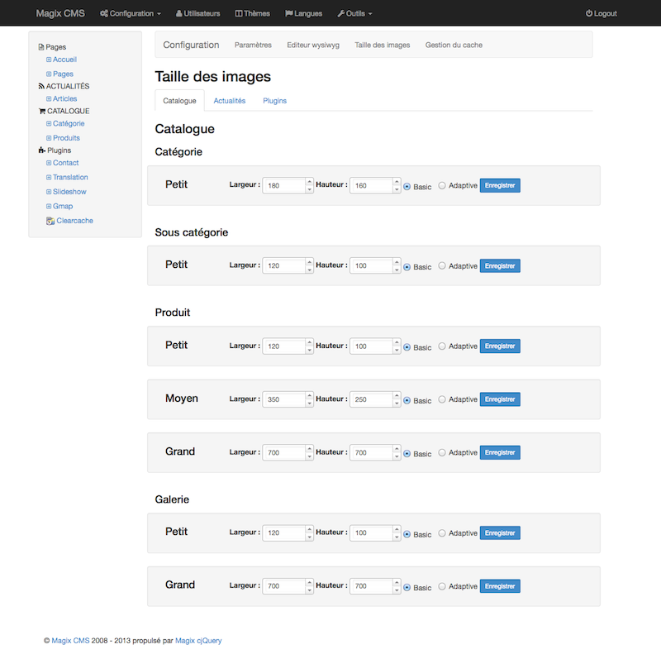
Task: Click the plus icon next to Articles
Action: click(49, 98)
